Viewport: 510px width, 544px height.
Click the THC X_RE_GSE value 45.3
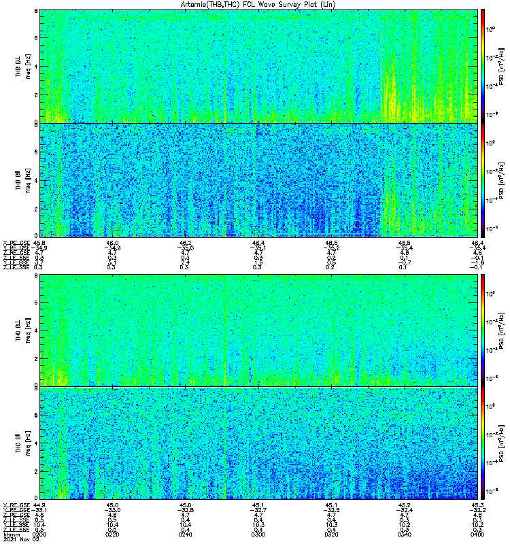click(478, 505)
